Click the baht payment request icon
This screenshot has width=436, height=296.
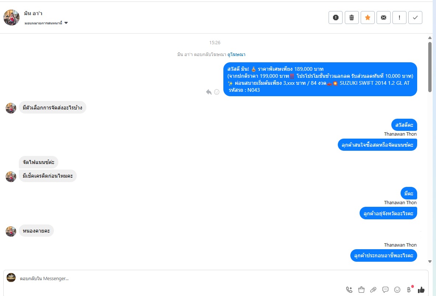(x=409, y=290)
